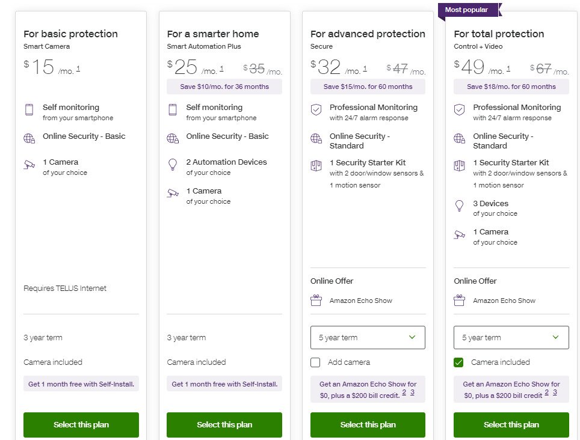Click the Security Starter Kit icon in Secure plan
Screen dimensions: 580x440
[x=316, y=165]
